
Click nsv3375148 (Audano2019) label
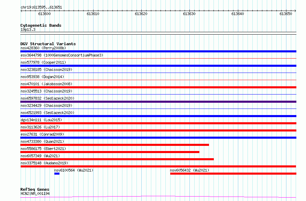click(x=44, y=163)
